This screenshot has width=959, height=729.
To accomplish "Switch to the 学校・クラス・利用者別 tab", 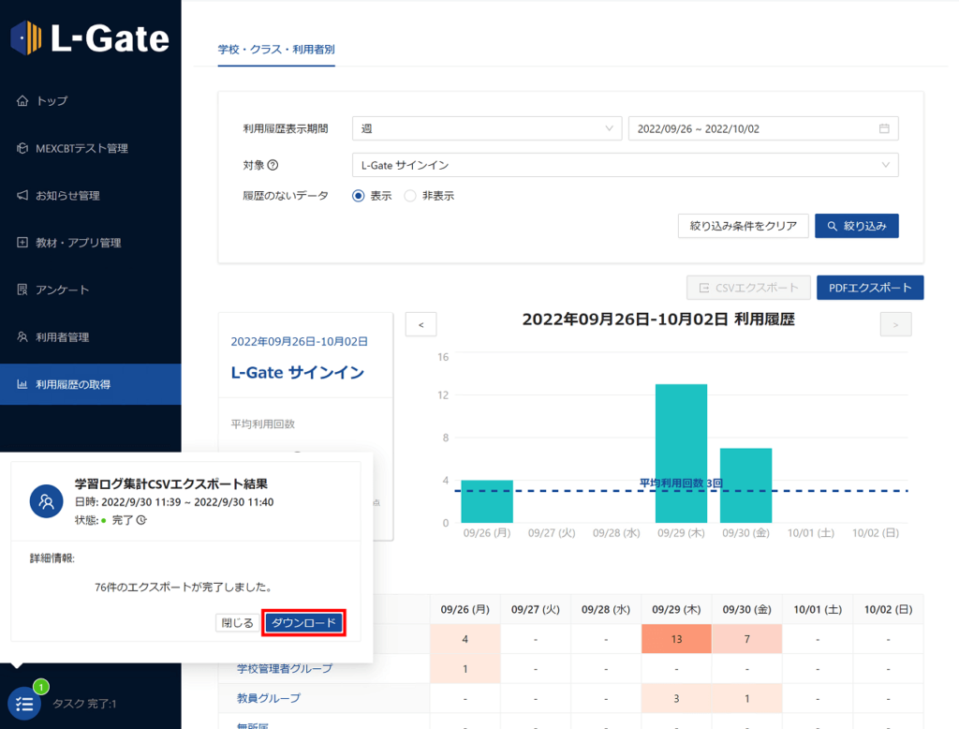I will tap(276, 50).
